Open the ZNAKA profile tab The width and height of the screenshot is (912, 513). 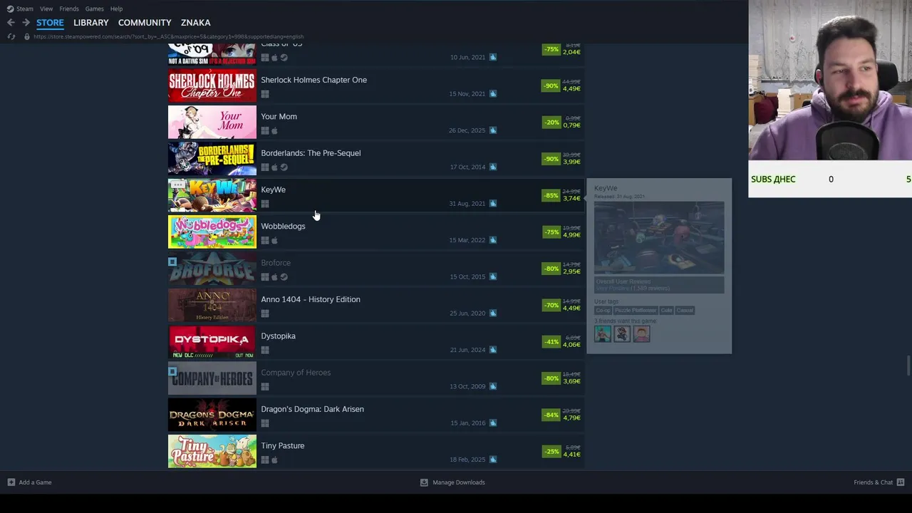coord(195,23)
